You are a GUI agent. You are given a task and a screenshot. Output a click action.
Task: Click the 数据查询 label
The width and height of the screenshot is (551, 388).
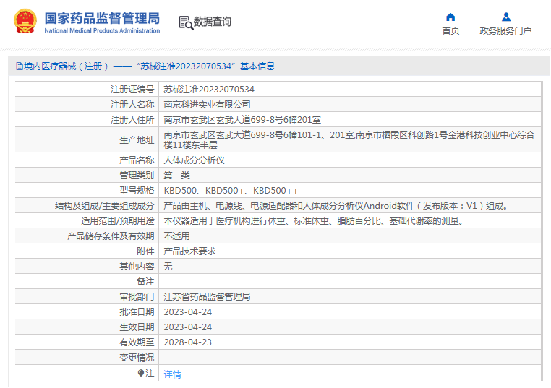point(213,22)
